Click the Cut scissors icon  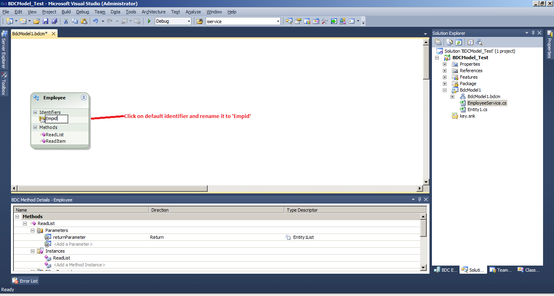coord(66,21)
